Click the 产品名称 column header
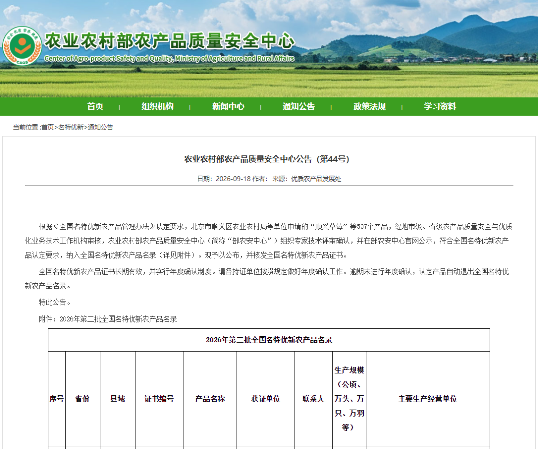The height and width of the screenshot is (449, 538). point(210,399)
